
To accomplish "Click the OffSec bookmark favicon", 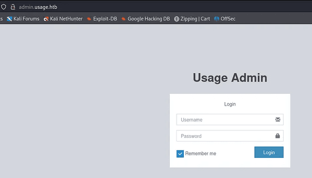I will (217, 19).
